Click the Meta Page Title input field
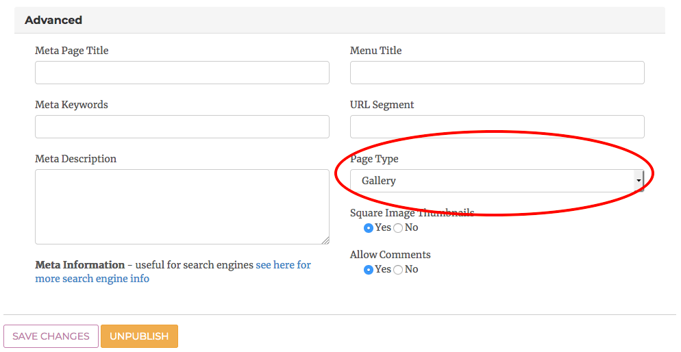 [182, 73]
